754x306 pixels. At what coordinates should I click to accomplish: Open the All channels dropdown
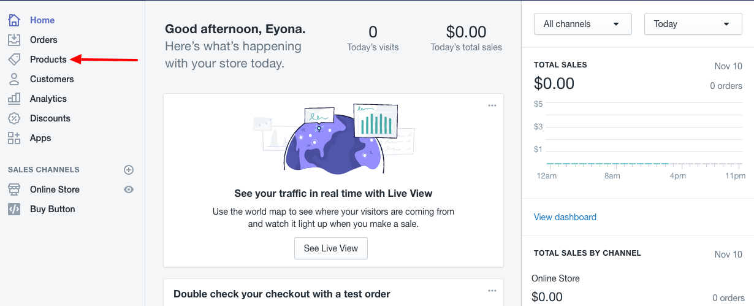point(582,25)
